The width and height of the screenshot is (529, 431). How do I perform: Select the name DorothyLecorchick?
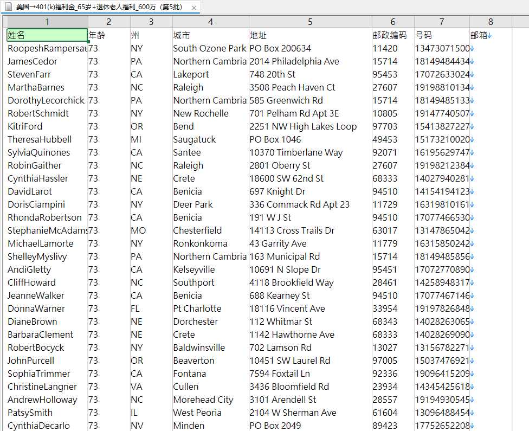click(46, 100)
